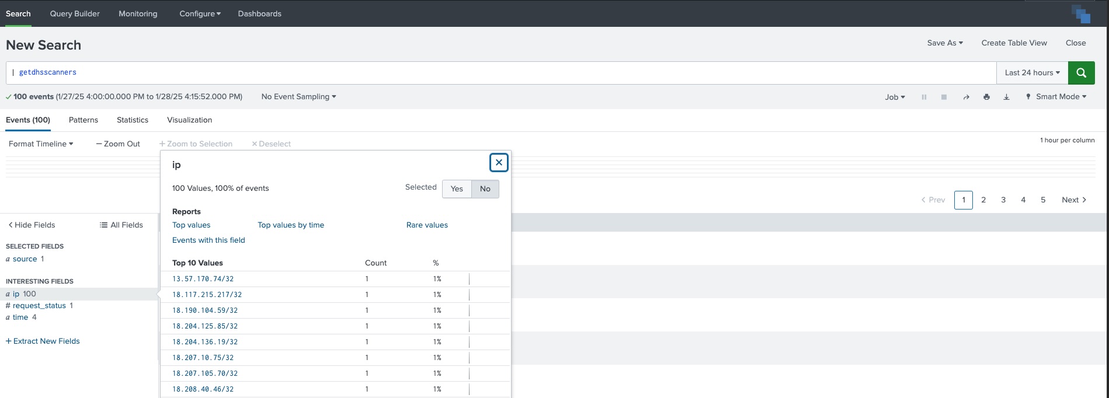Set ip field Selected to No
The image size is (1109, 398).
tap(485, 189)
